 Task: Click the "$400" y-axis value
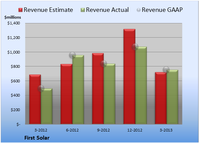(x=15, y=95)
